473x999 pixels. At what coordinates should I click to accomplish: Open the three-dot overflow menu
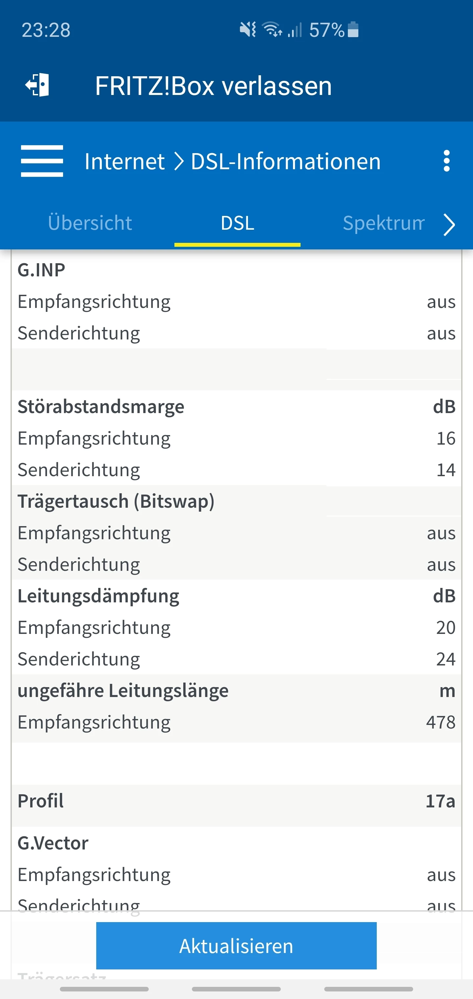coord(446,161)
